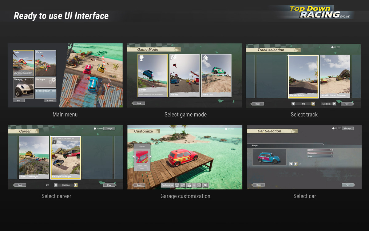
Task: Click the coin icon in Track selection
Action: point(332,47)
